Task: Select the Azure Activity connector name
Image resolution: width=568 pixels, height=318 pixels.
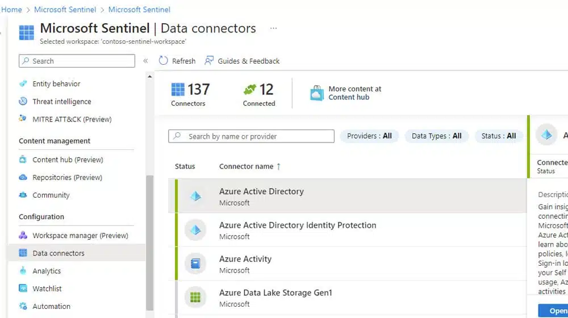Action: point(245,258)
